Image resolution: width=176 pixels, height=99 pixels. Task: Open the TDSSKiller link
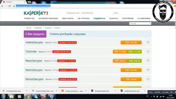pyautogui.click(x=31, y=52)
